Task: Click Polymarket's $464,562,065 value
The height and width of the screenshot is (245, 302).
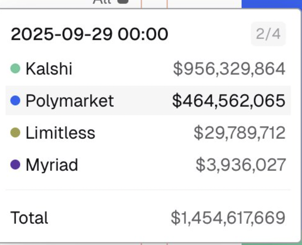Action: tap(228, 100)
